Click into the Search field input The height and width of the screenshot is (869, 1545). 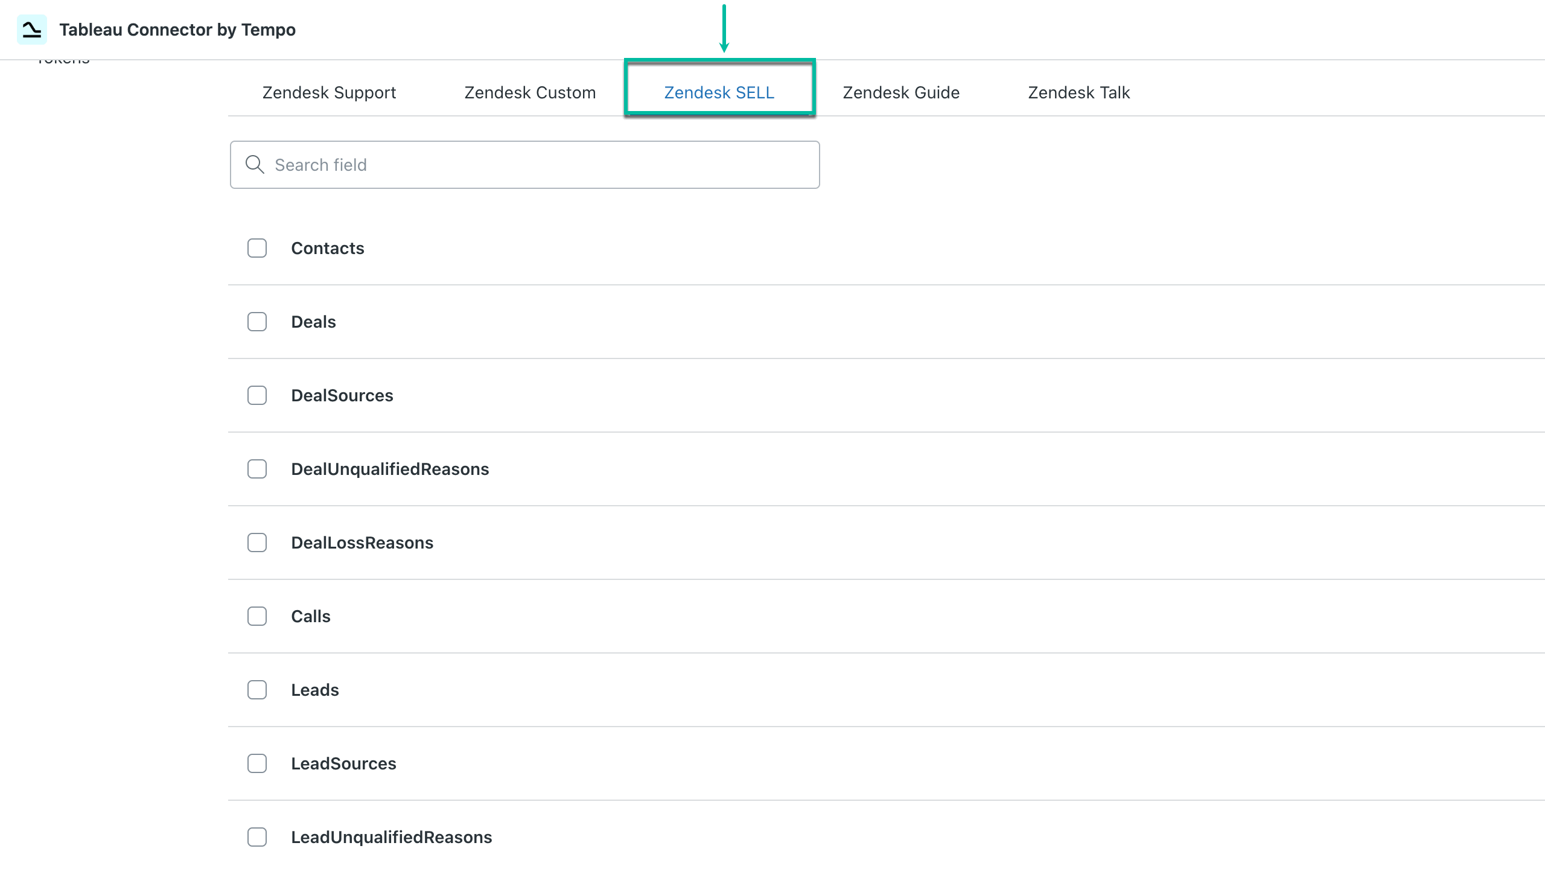pyautogui.click(x=524, y=164)
